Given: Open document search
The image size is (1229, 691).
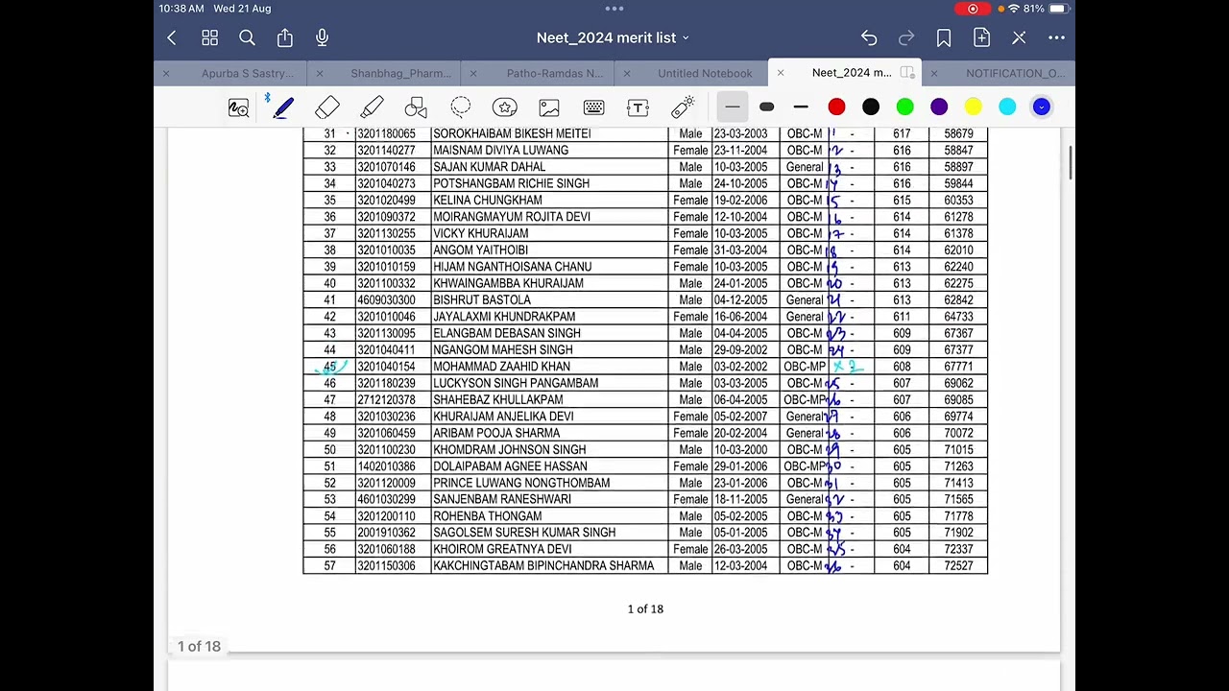Looking at the screenshot, I should tap(247, 37).
